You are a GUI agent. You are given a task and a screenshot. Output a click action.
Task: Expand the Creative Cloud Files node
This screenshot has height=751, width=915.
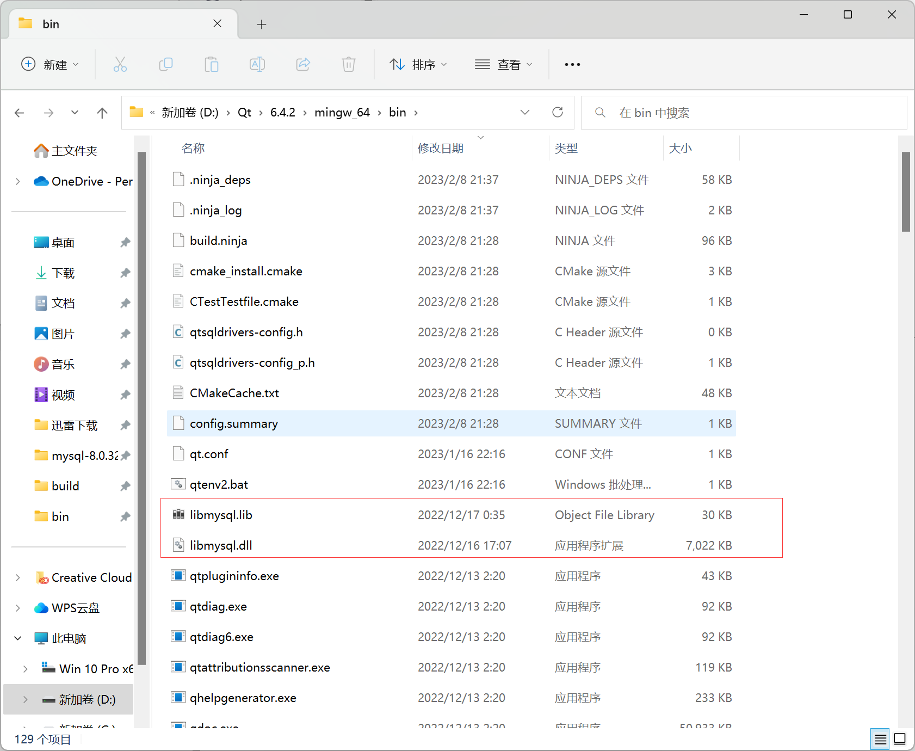pos(18,577)
